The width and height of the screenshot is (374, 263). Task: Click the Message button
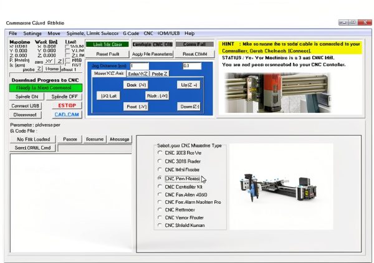tap(120, 139)
